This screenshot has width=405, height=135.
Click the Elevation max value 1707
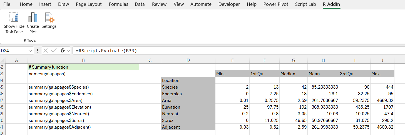(x=382, y=107)
